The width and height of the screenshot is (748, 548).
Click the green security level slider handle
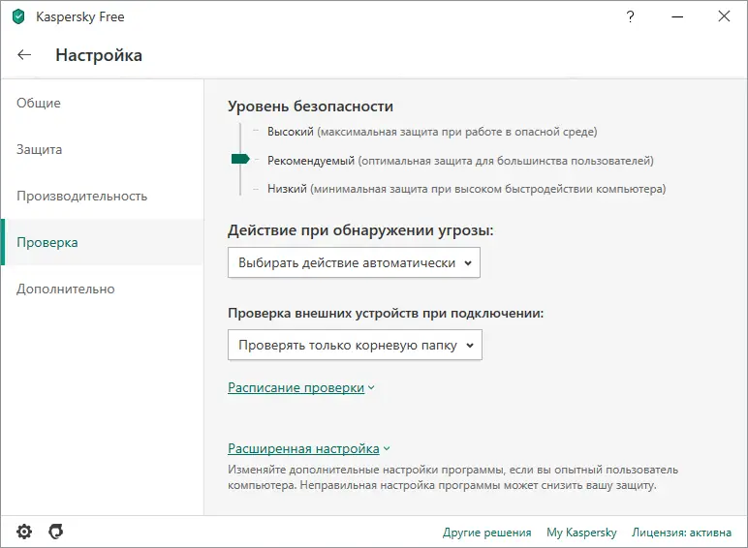tap(240, 160)
